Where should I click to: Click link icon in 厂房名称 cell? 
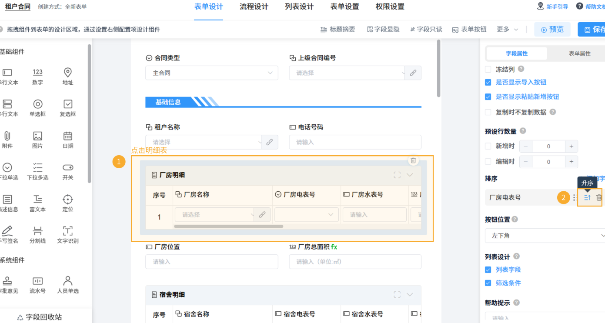(262, 215)
